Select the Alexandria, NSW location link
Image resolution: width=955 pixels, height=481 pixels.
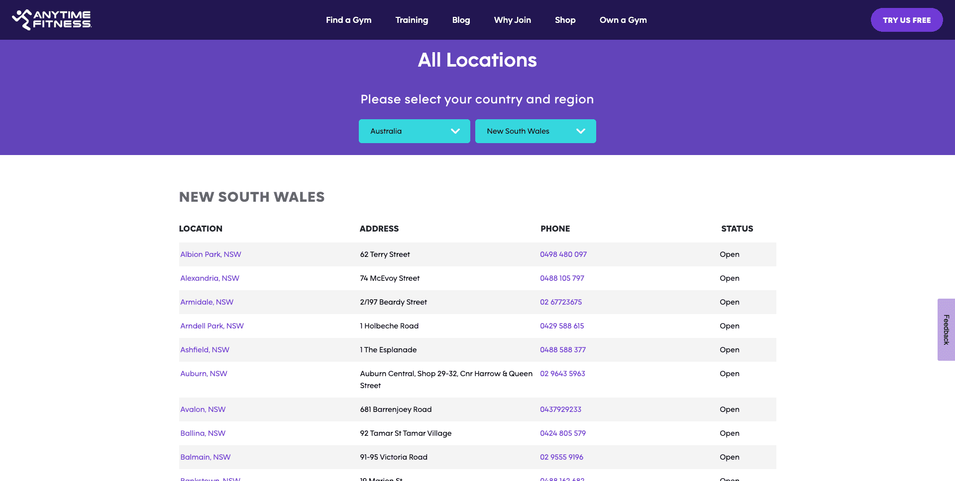(x=210, y=278)
